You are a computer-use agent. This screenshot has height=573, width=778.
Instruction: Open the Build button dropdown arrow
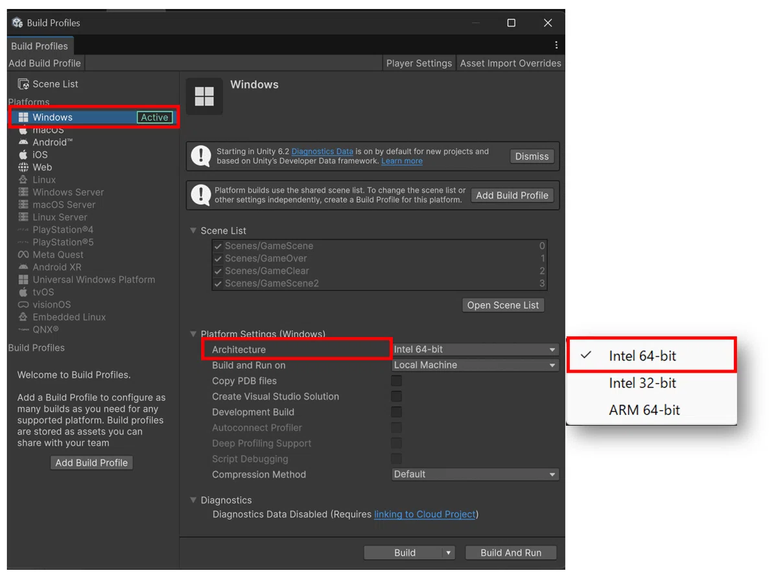click(x=448, y=553)
